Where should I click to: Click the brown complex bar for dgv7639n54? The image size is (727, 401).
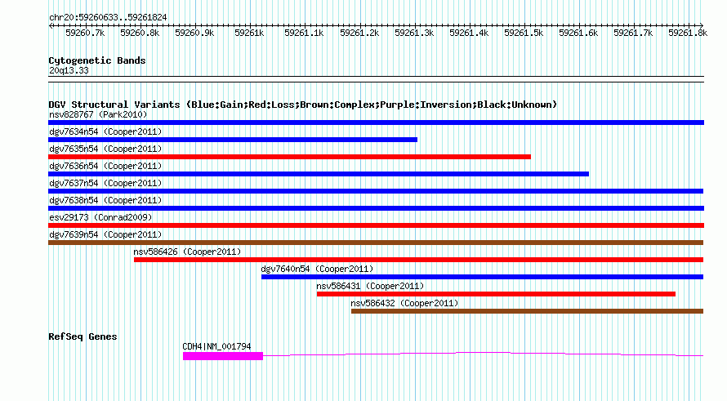pyautogui.click(x=376, y=243)
